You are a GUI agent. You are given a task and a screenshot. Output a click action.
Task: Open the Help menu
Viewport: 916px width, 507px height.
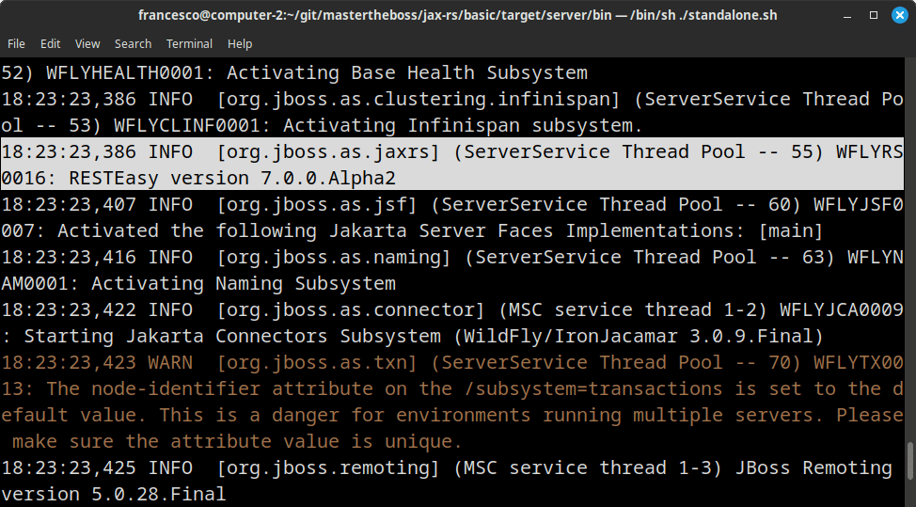click(x=240, y=44)
